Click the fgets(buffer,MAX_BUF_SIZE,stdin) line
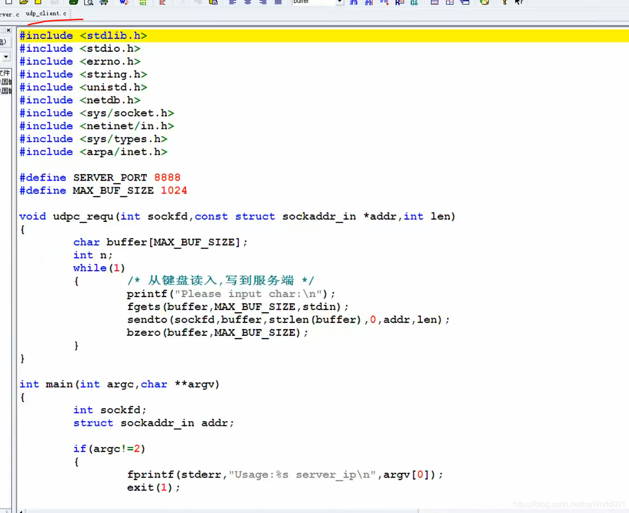Viewport: 629px width, 513px height. (x=238, y=307)
